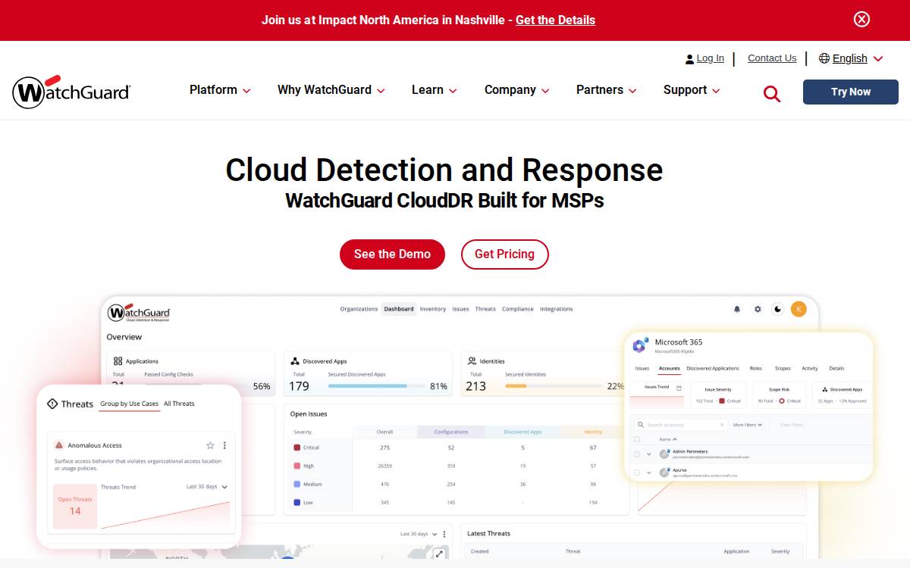Open the Why WatchGuard menu
The image size is (910, 568).
click(331, 89)
